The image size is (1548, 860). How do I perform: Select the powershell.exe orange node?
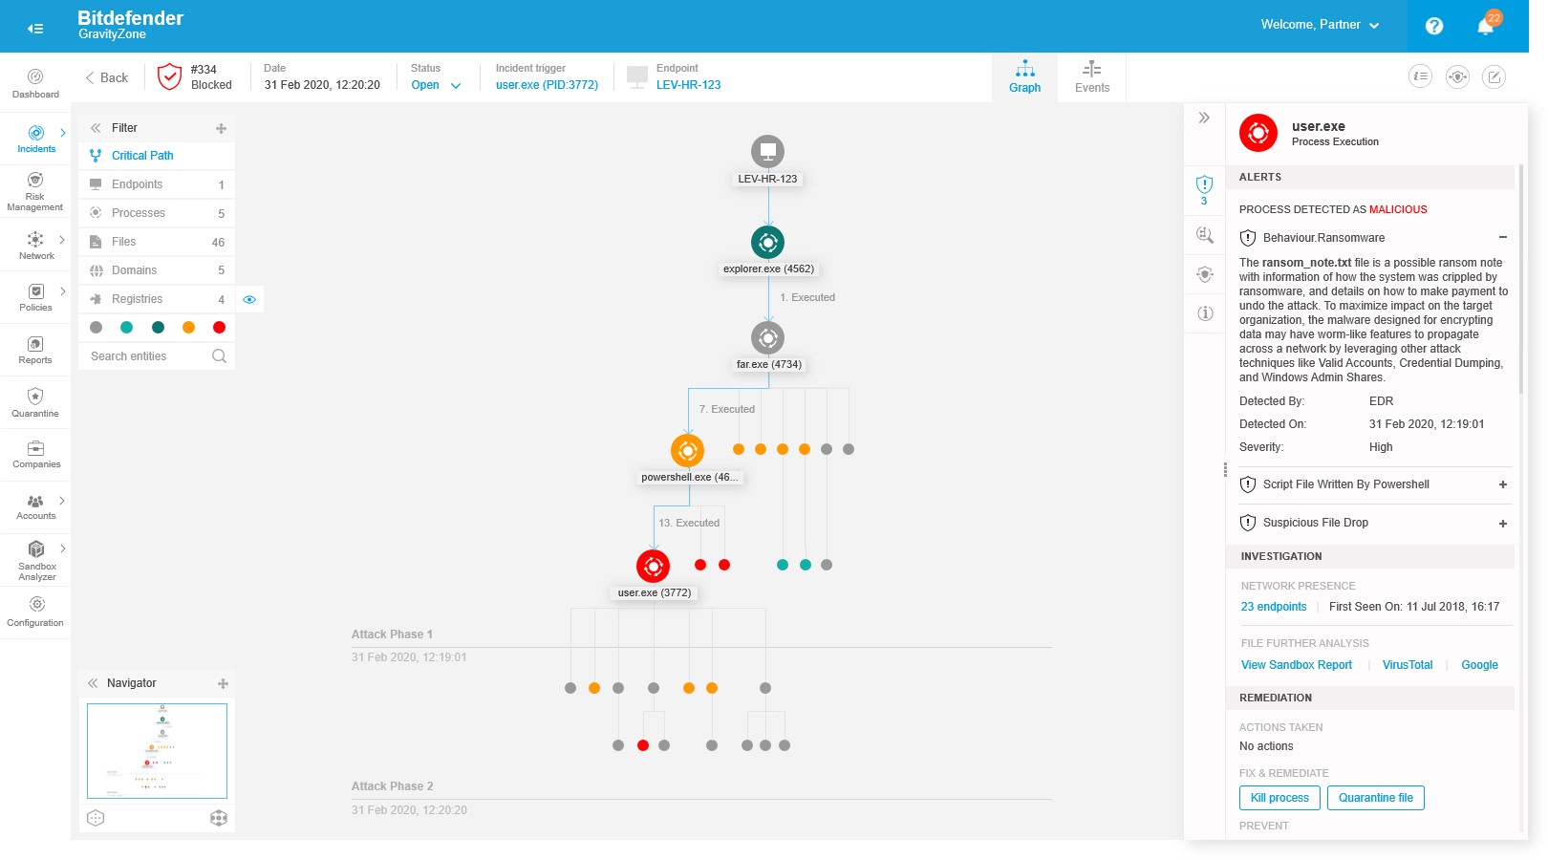(687, 450)
